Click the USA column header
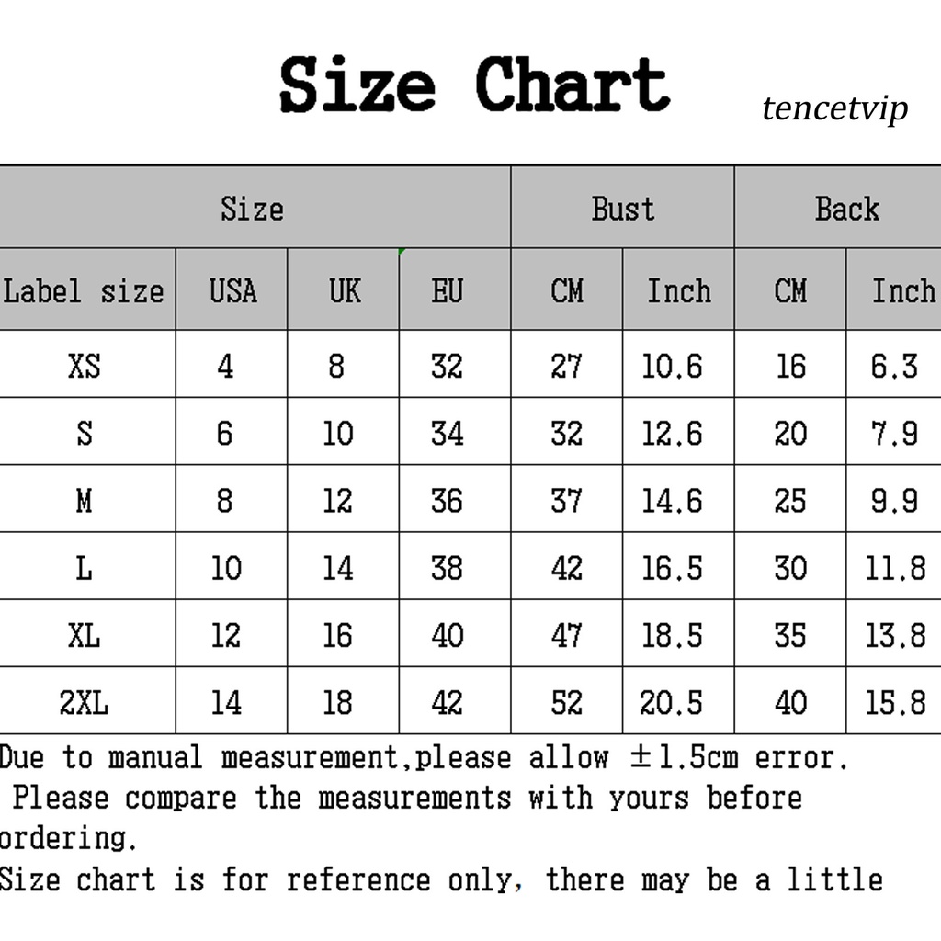The height and width of the screenshot is (941, 941). click(x=232, y=291)
